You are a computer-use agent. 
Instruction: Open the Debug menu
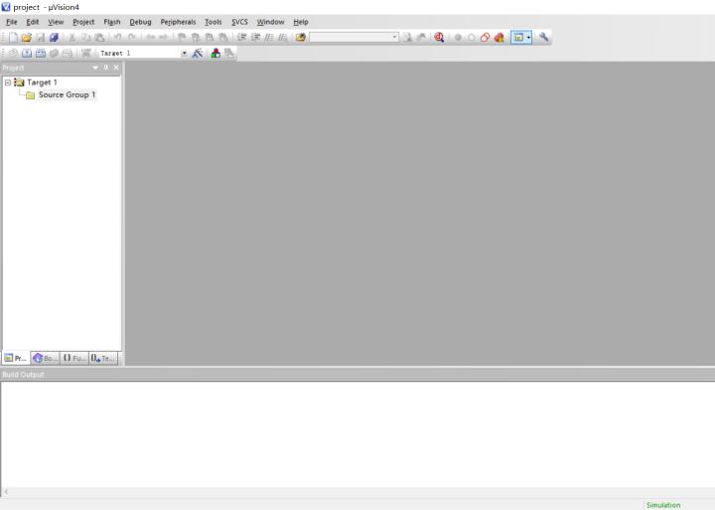tap(140, 22)
